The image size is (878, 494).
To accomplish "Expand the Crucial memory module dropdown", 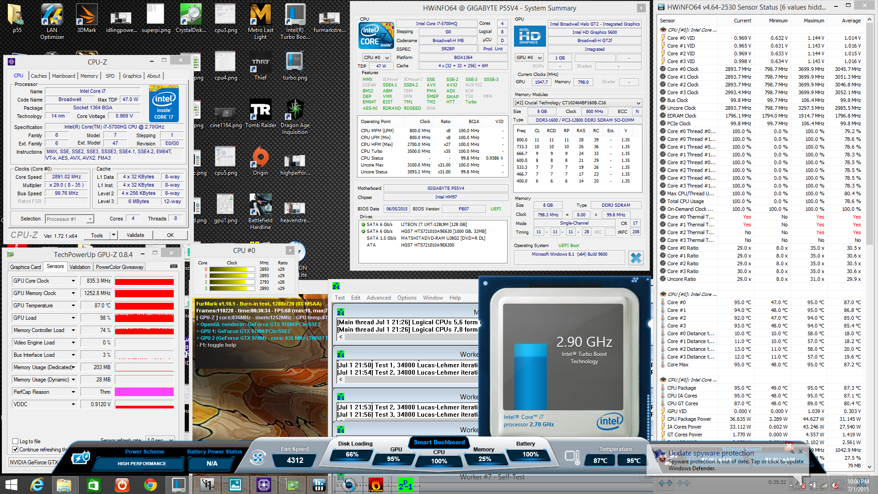I will click(638, 103).
